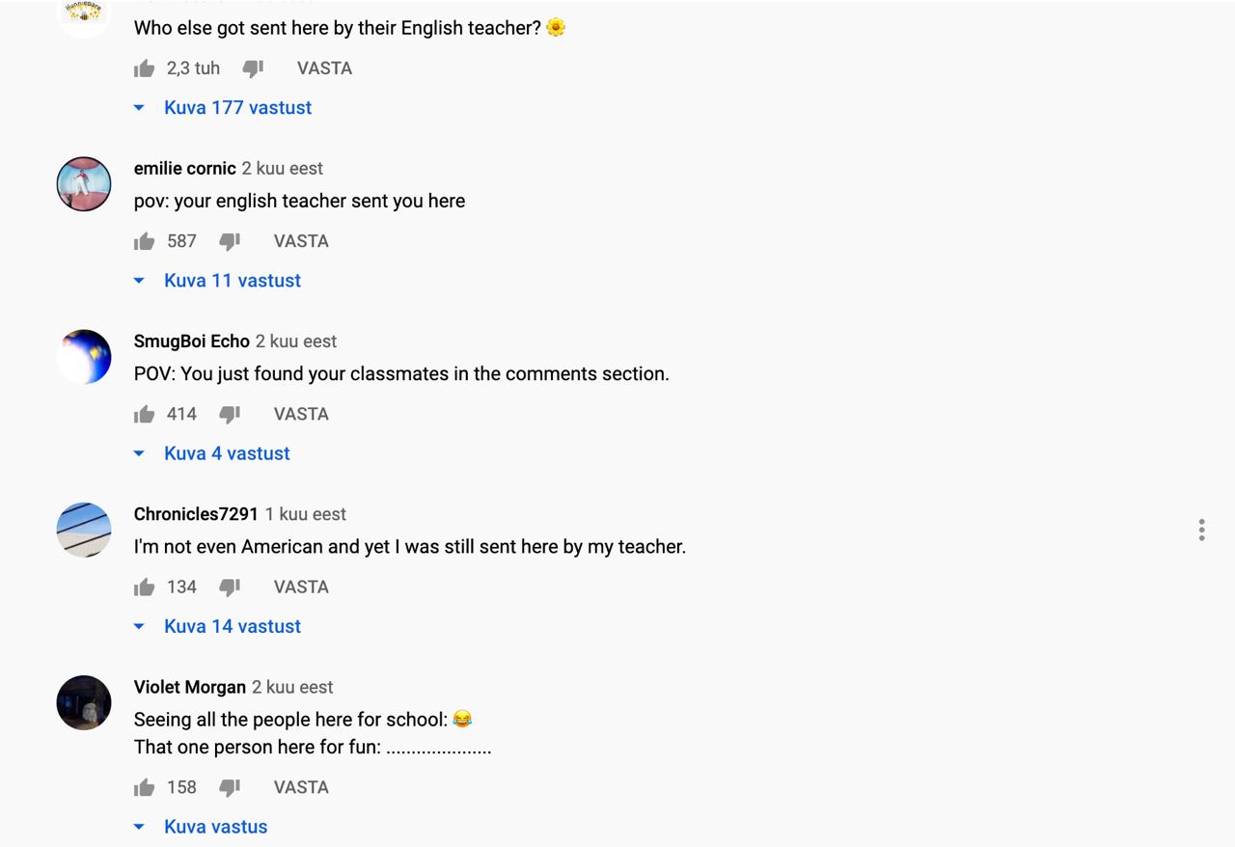Dislike SmugBoi Echo's comment

(230, 414)
